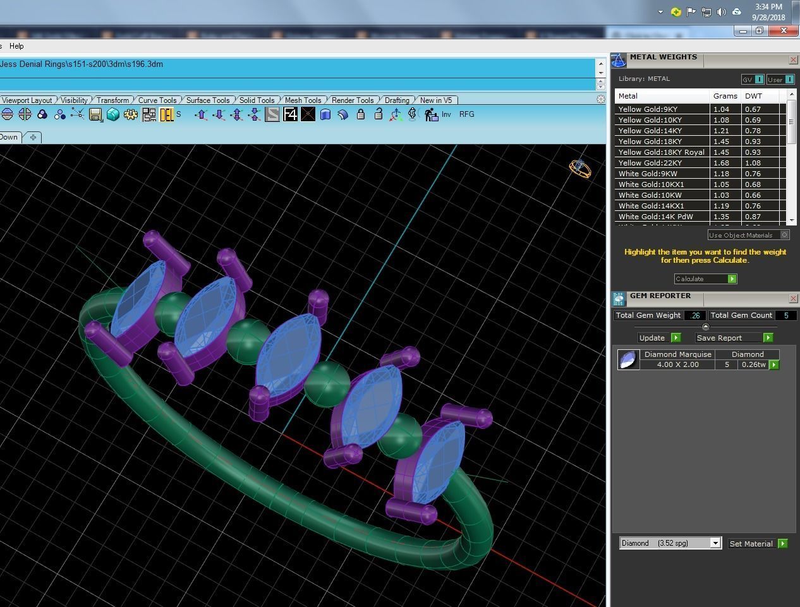Click the Inv toolbar item
Screen dimensions: 800x607
(446, 114)
